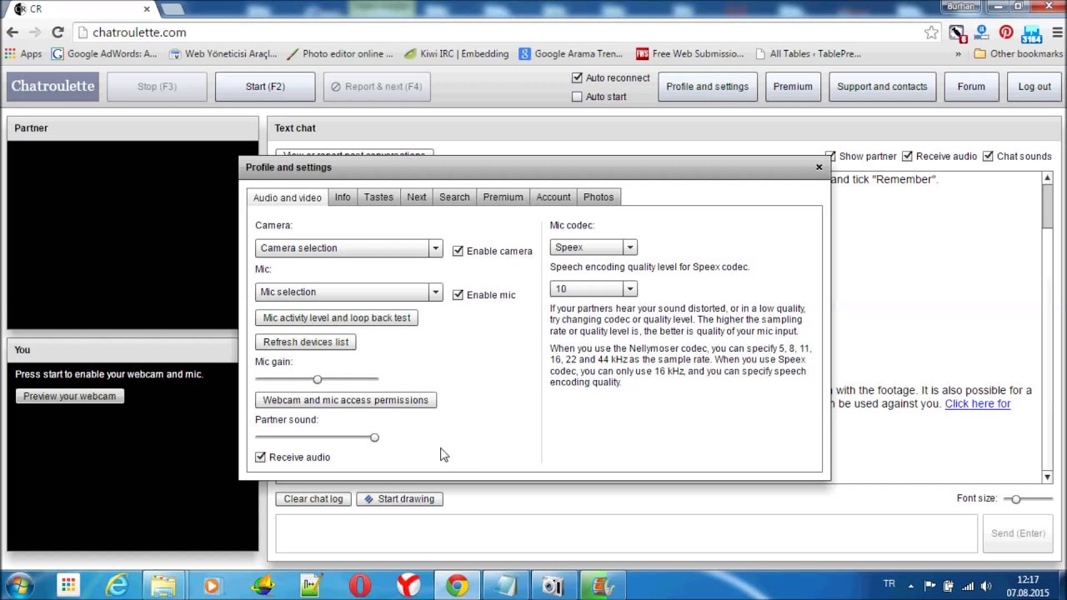
Task: Open the Google AdWords bookmark
Action: coord(104,53)
